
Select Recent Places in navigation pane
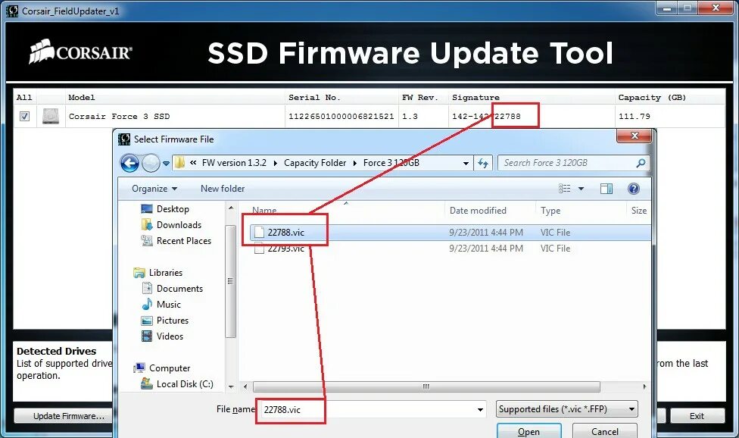click(184, 241)
